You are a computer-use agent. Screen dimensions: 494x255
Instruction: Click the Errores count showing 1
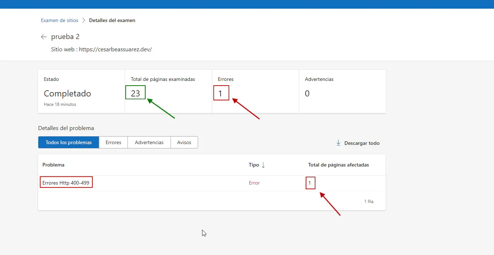coord(221,93)
